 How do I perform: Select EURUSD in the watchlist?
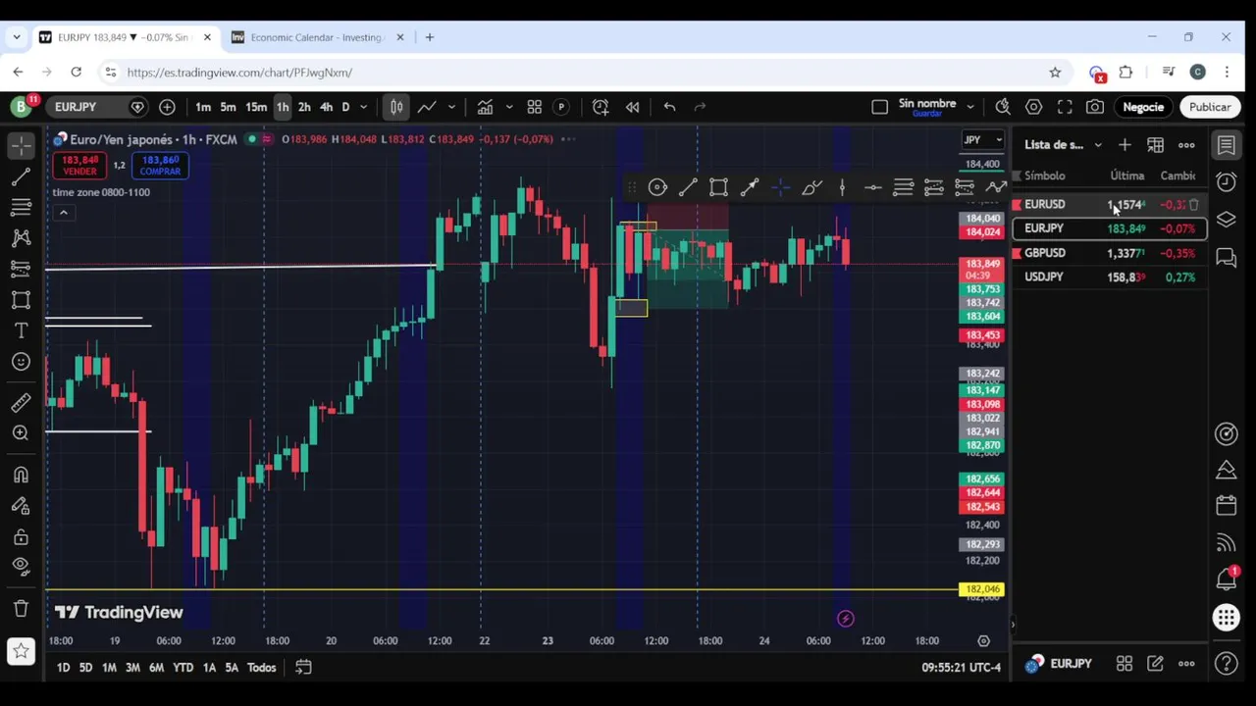pyautogui.click(x=1110, y=205)
